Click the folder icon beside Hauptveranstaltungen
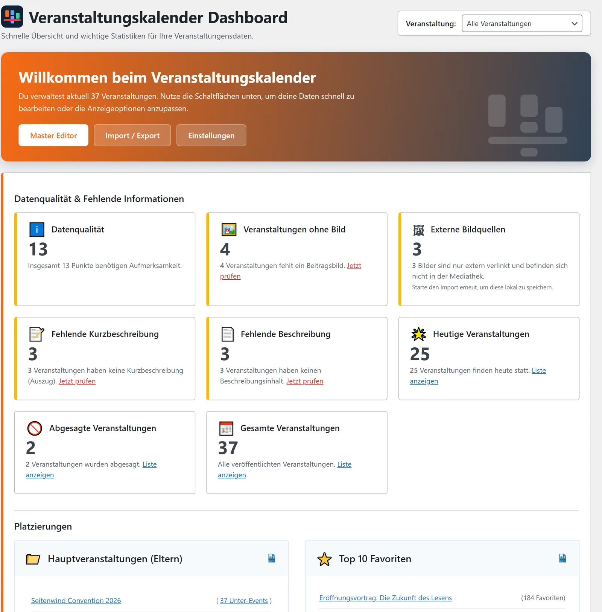The height and width of the screenshot is (612, 602). click(x=33, y=559)
